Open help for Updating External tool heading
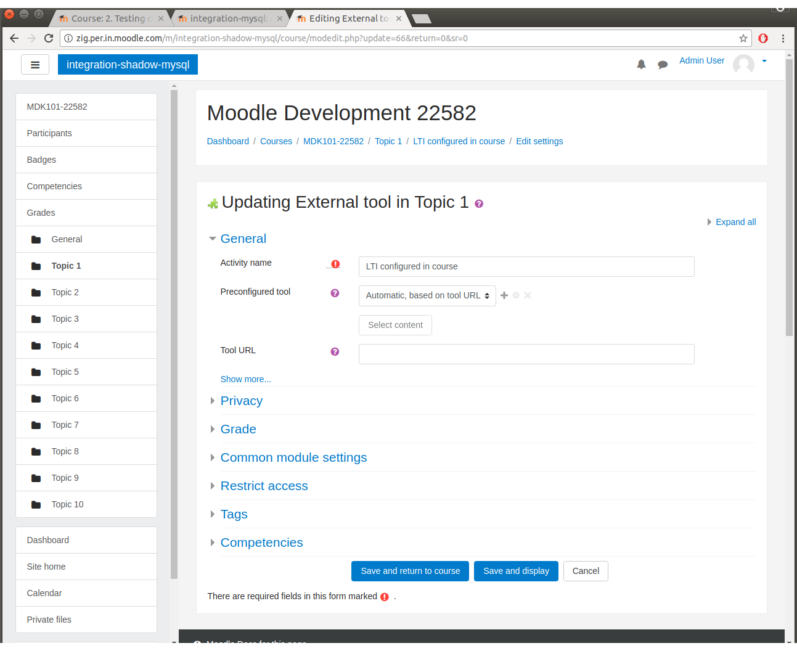 [479, 204]
